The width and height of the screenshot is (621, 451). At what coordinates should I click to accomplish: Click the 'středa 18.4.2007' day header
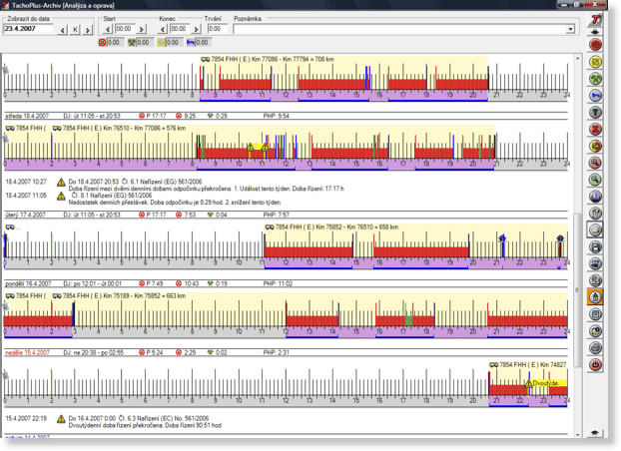tap(27, 116)
